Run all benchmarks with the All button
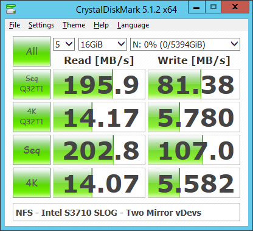Image resolution: width=253 pixels, height=231 pixels. coord(32,51)
